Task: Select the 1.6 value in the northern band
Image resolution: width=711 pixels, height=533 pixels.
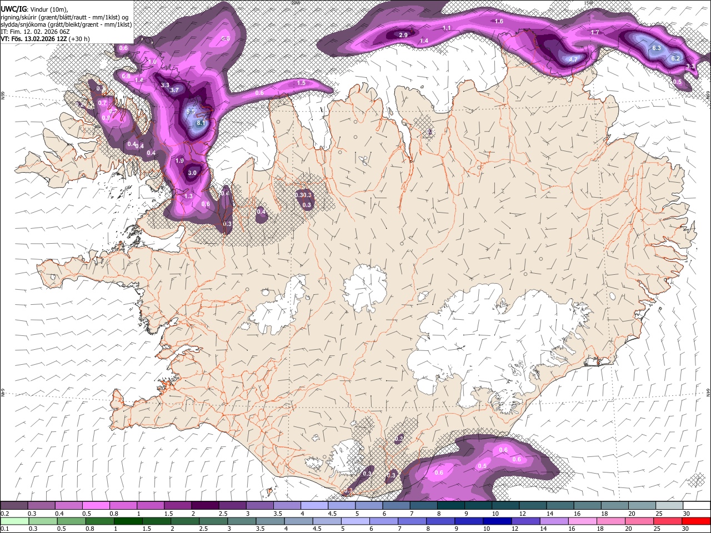Action: point(499,22)
